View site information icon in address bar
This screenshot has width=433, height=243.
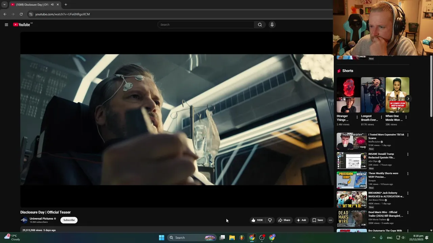31,14
